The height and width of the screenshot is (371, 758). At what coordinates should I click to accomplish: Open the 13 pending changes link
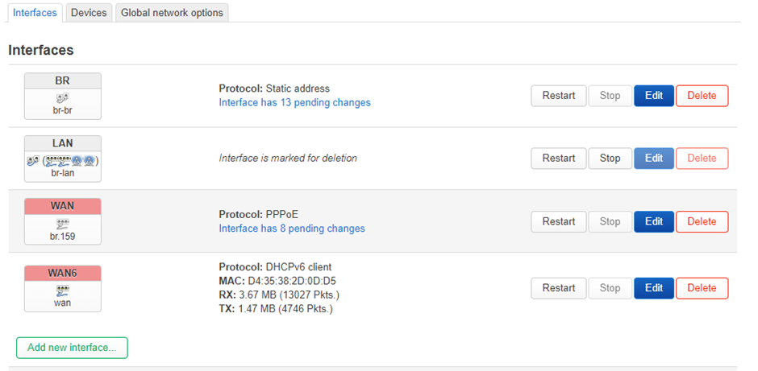pos(295,102)
